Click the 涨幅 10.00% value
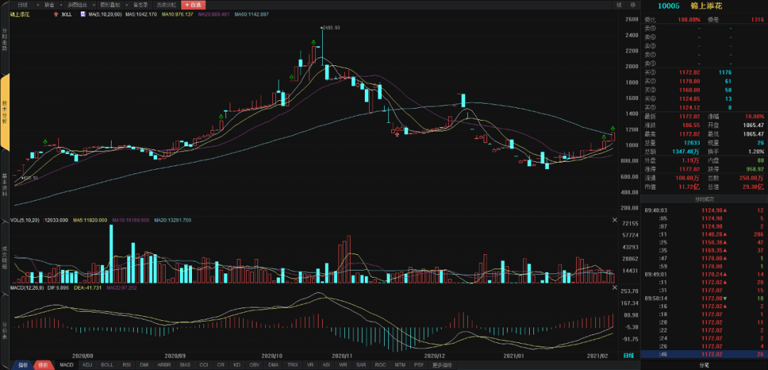The image size is (768, 370). 754,116
